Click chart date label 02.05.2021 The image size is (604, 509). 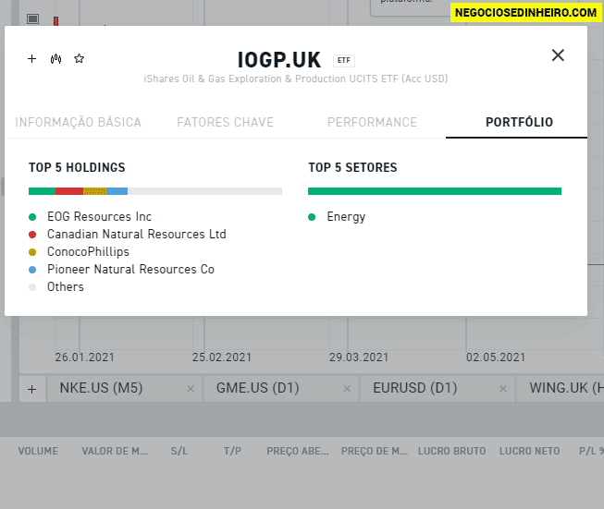coord(496,358)
